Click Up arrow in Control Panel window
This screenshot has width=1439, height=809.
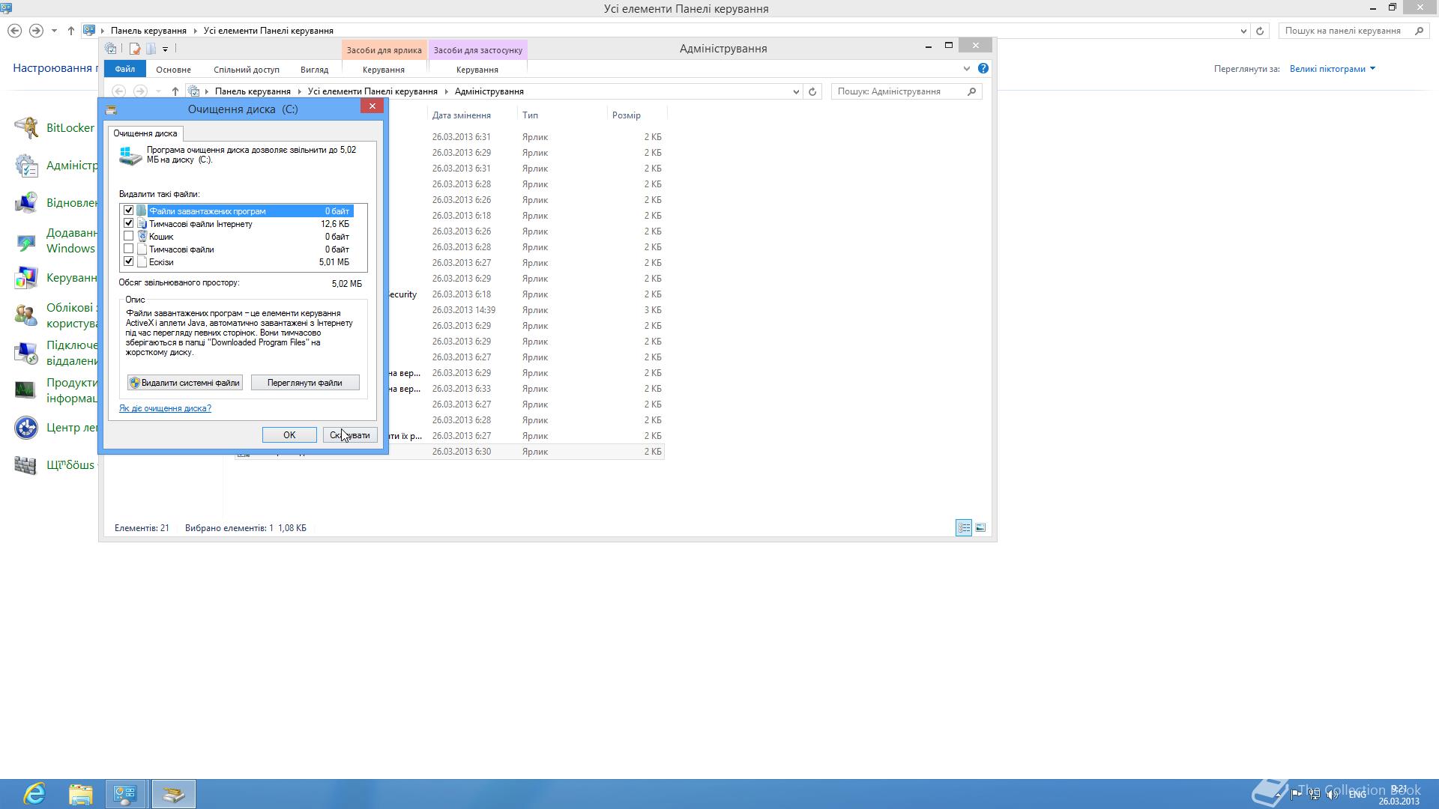pyautogui.click(x=70, y=31)
